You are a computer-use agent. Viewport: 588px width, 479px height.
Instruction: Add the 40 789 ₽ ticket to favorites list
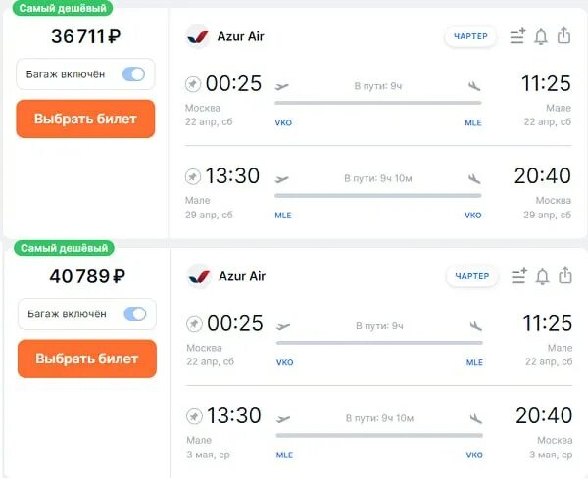pos(518,277)
